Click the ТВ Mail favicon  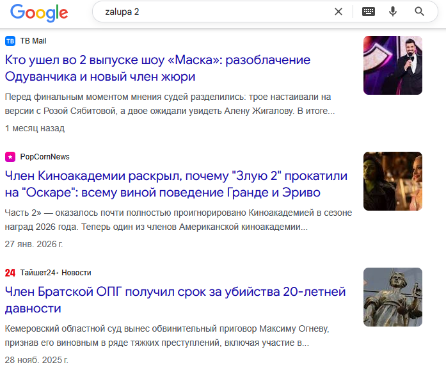pyautogui.click(x=10, y=41)
